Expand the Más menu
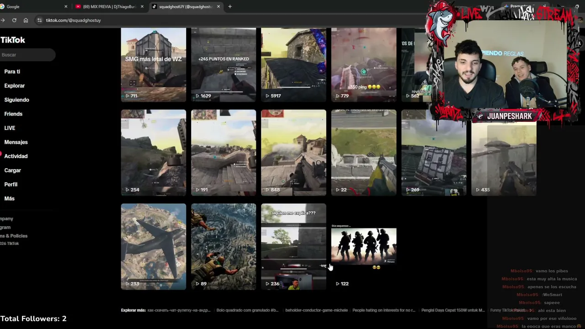Image resolution: width=585 pixels, height=329 pixels. pos(10,199)
